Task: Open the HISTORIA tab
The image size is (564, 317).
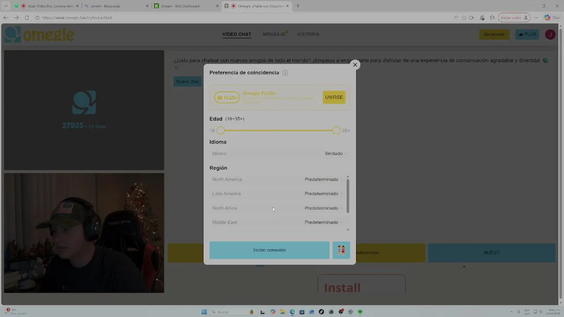Action: coord(308,34)
